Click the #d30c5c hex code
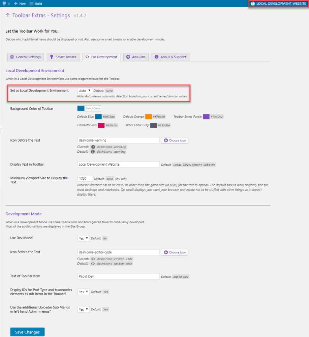The image size is (309, 337). tap(111, 125)
